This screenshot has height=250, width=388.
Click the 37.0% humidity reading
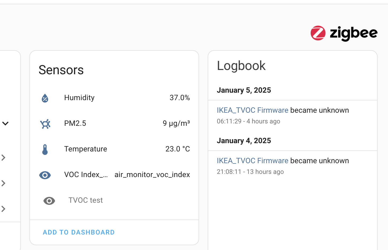180,98
